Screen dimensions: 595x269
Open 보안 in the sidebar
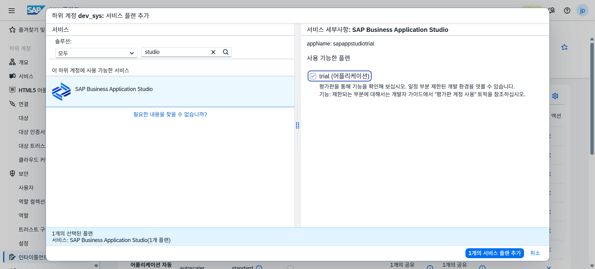tap(24, 174)
